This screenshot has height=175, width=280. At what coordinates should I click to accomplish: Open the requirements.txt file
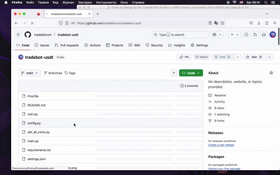39,150
